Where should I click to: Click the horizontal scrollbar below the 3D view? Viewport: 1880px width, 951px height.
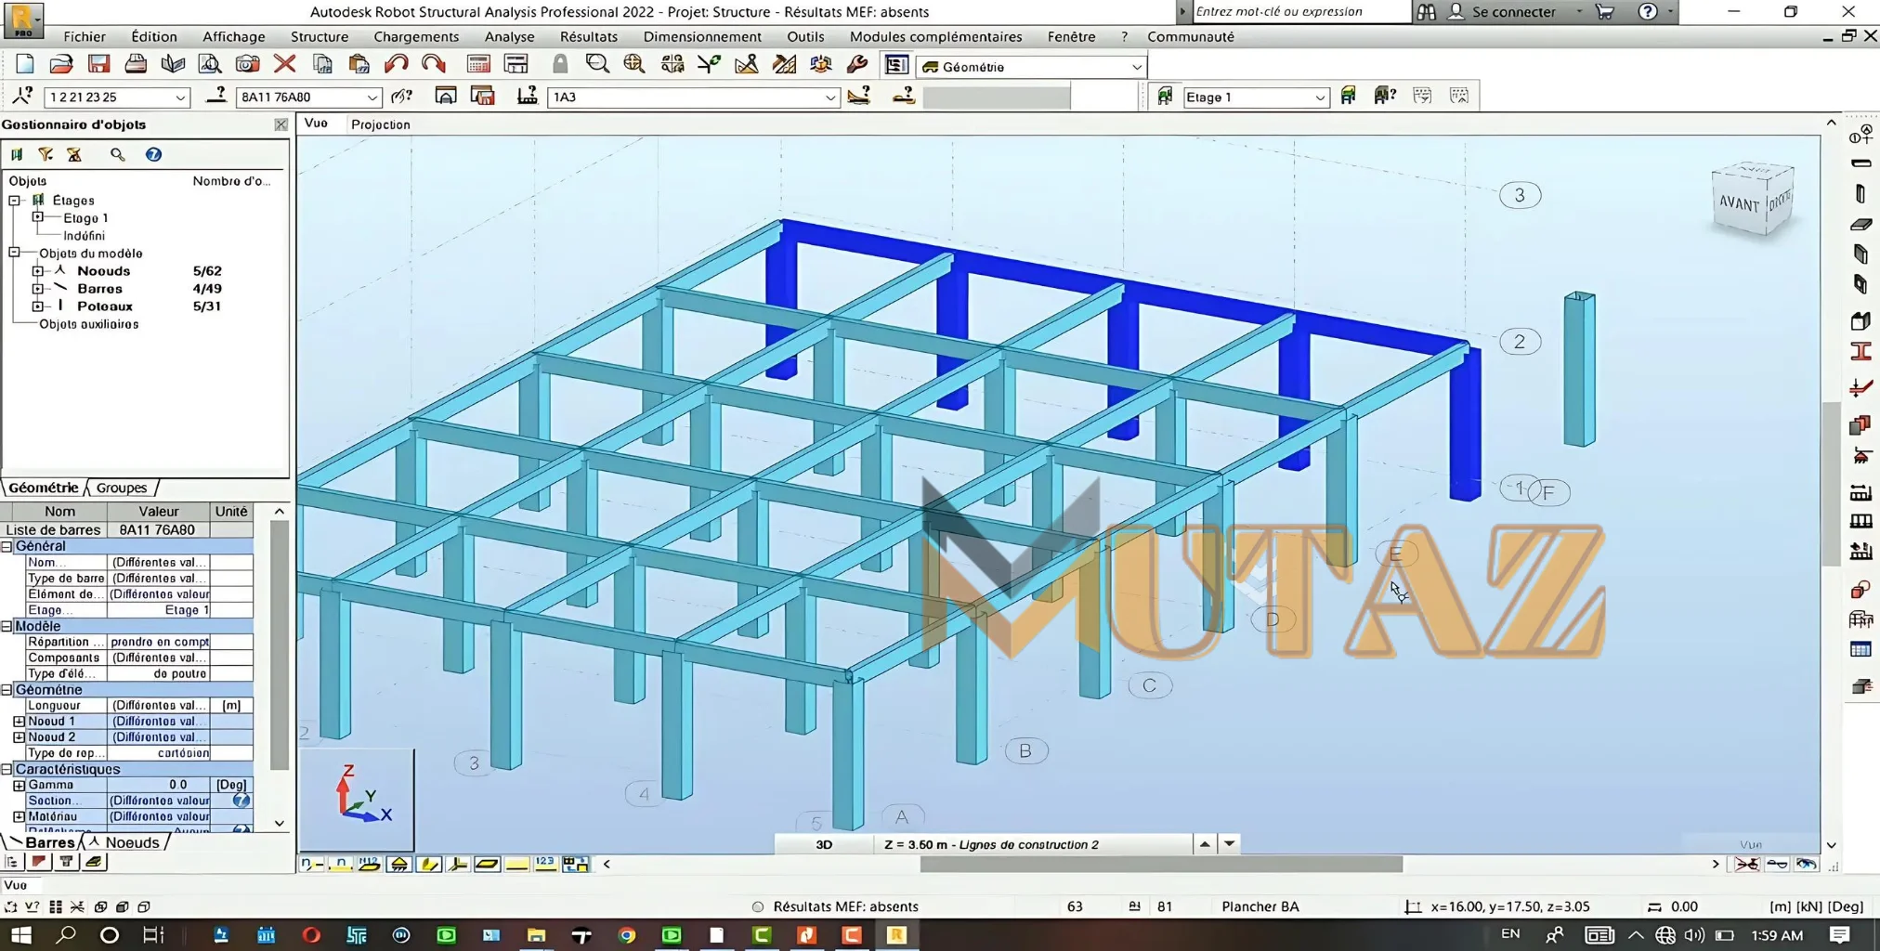[x=1160, y=865]
